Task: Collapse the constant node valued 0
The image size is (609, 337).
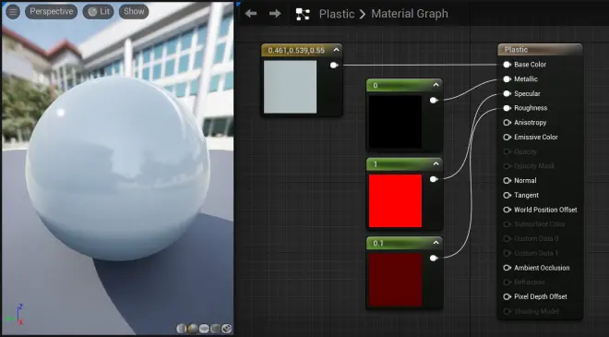Action: pos(436,85)
